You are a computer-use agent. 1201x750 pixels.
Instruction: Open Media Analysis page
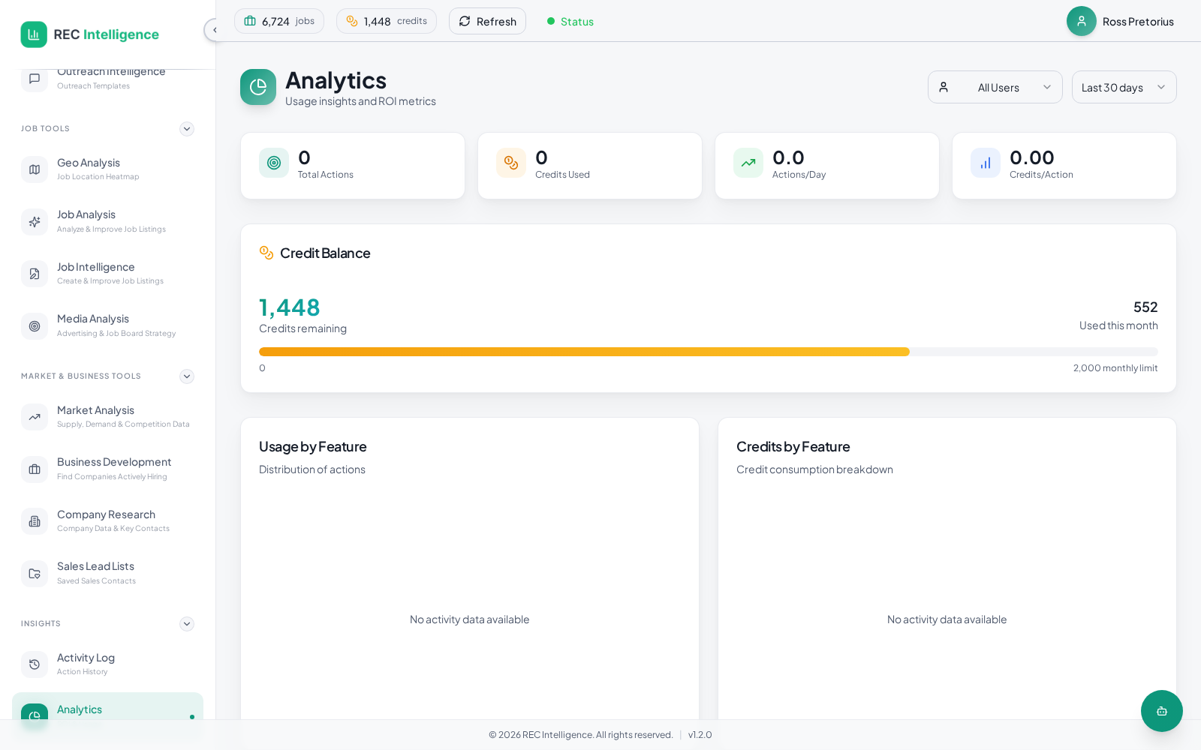click(x=107, y=326)
